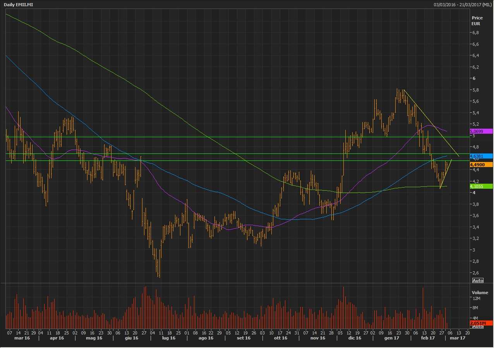Select the green 4,1055 moving average tag

[480, 186]
